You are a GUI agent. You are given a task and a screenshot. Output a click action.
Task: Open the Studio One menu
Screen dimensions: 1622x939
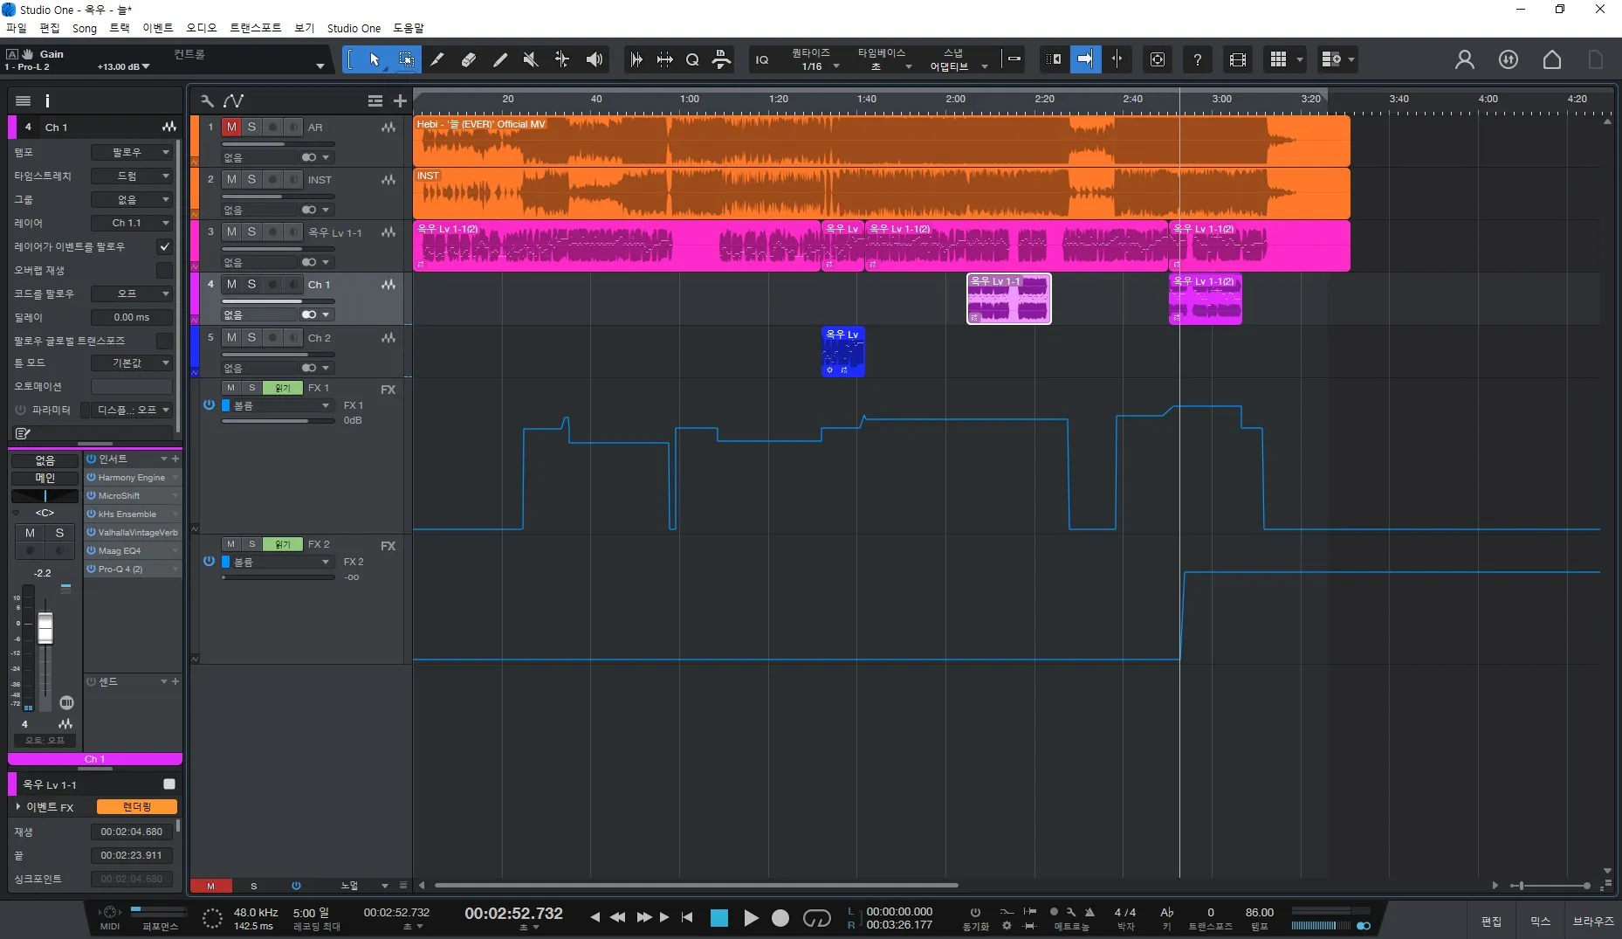pos(354,28)
